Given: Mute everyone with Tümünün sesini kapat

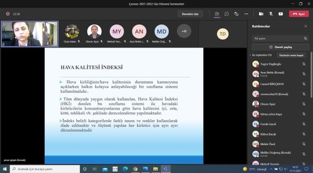Looking at the screenshot, I should (x=291, y=55).
